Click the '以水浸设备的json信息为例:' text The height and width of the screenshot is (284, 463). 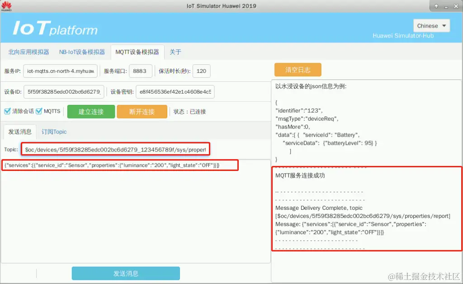click(311, 86)
